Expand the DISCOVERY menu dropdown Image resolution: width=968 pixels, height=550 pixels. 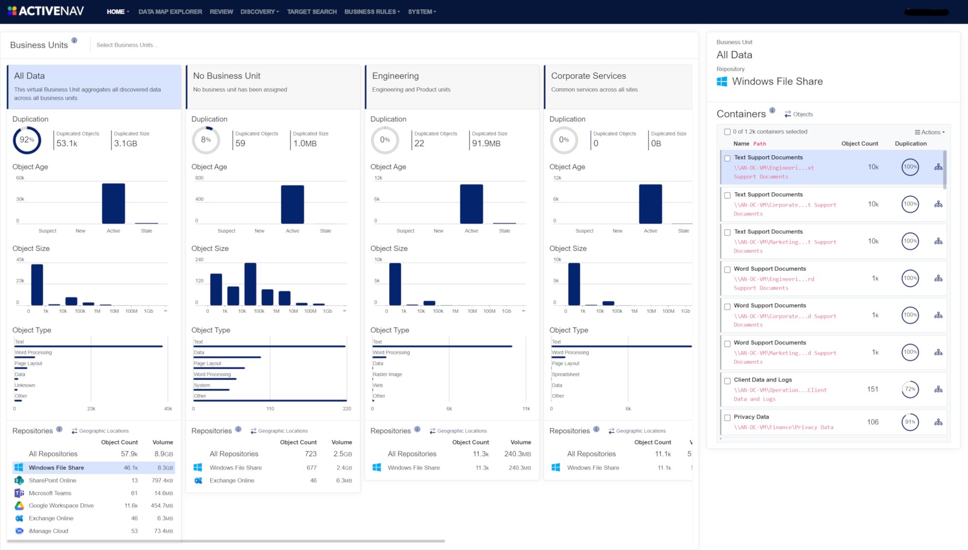[259, 12]
